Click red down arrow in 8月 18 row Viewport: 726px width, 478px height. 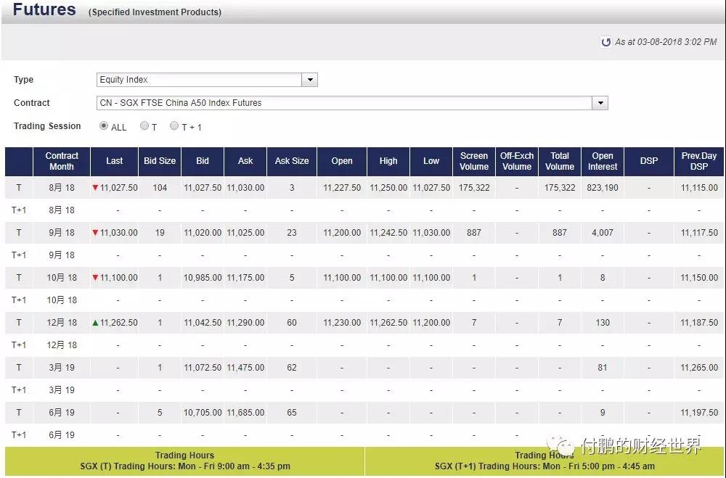click(x=95, y=188)
